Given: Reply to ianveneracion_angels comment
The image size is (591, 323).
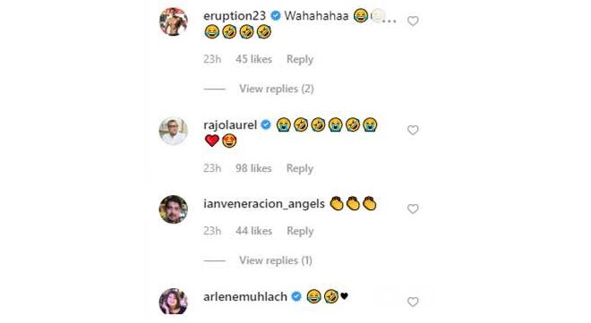Looking at the screenshot, I should pyautogui.click(x=300, y=231).
